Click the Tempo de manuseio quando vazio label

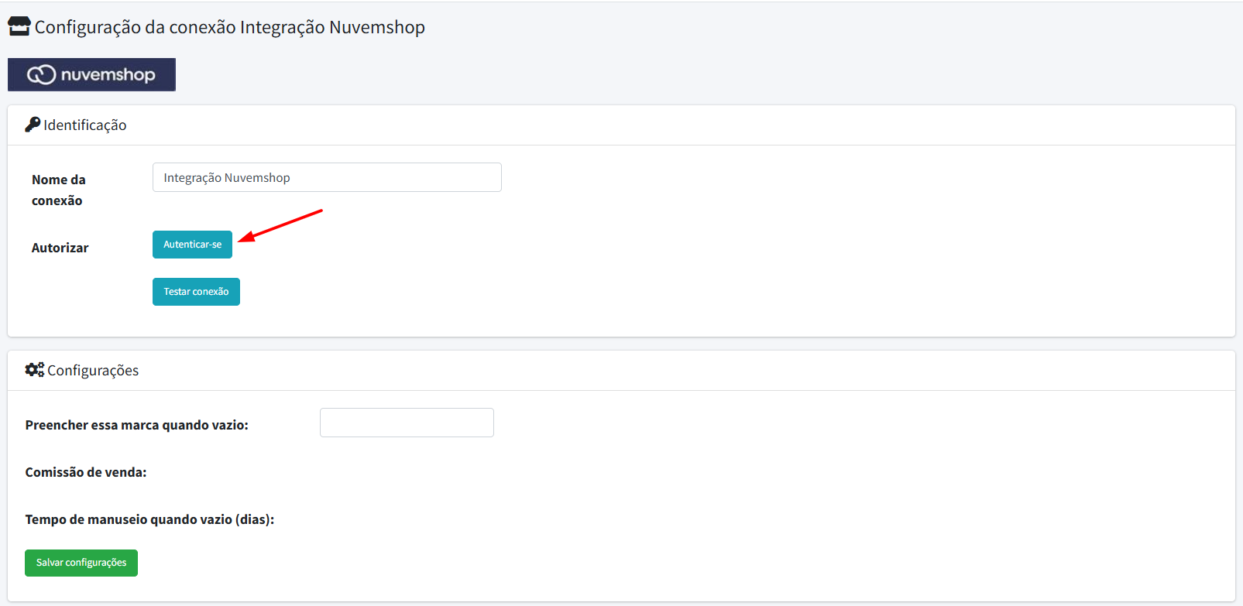[149, 519]
